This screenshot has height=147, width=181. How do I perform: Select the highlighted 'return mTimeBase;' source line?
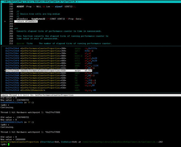[x=27, y=21]
